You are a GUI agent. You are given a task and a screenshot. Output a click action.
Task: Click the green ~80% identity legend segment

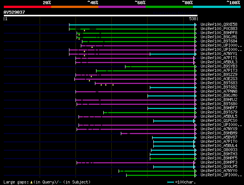pyautogui.click(x=169, y=7)
